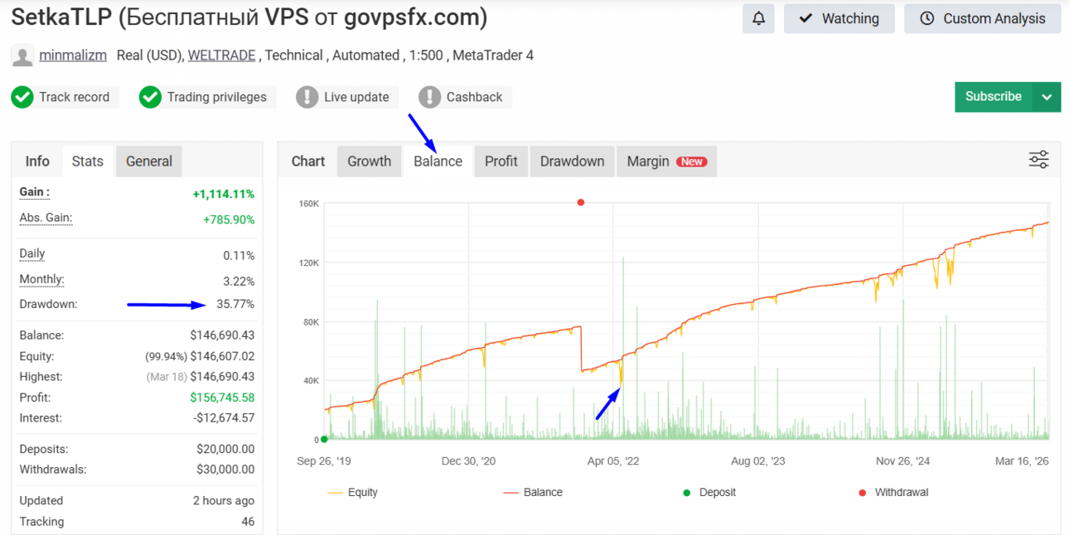Click the Watching button

pos(839,18)
